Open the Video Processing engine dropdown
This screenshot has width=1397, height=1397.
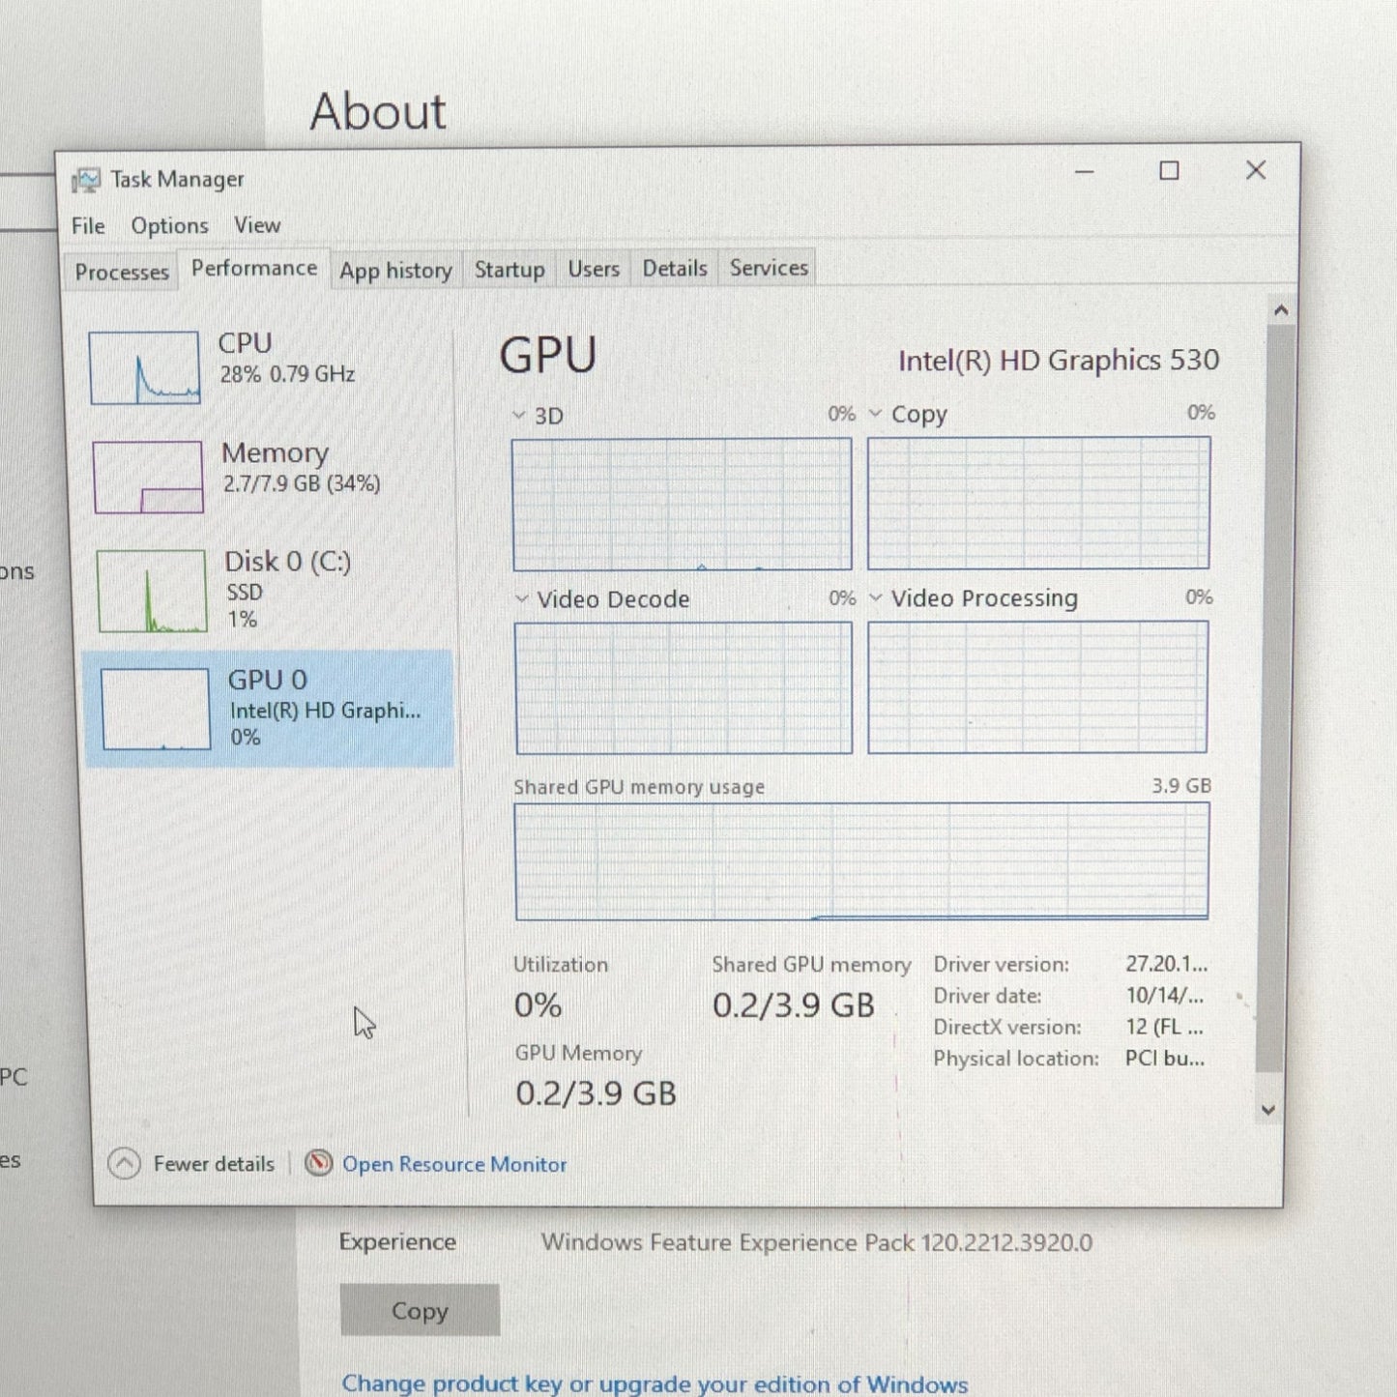coord(875,597)
